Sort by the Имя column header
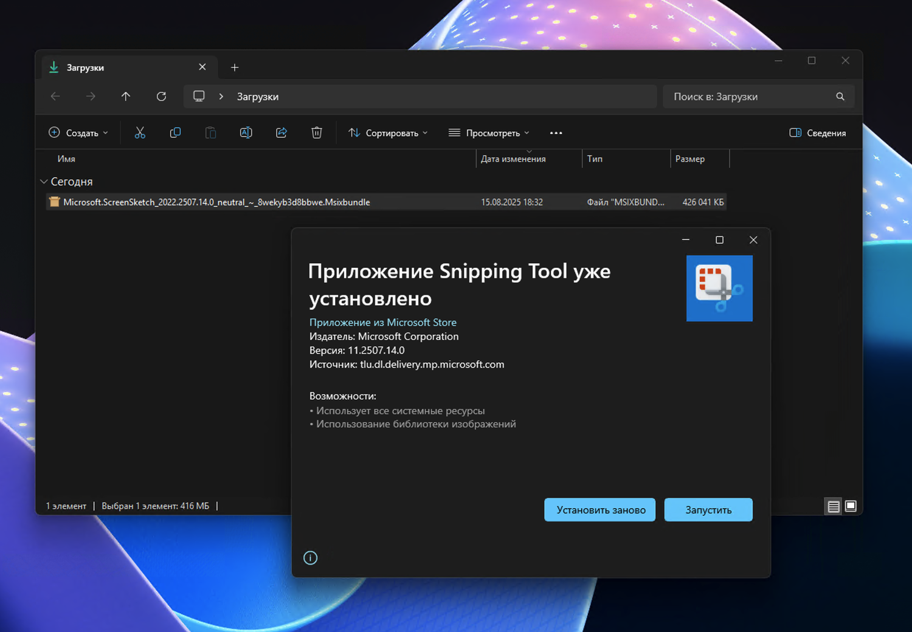This screenshot has width=912, height=632. pyautogui.click(x=66, y=159)
